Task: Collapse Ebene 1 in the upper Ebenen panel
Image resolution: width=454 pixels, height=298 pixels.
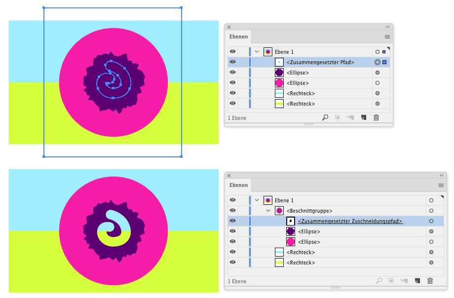Action: [x=257, y=52]
